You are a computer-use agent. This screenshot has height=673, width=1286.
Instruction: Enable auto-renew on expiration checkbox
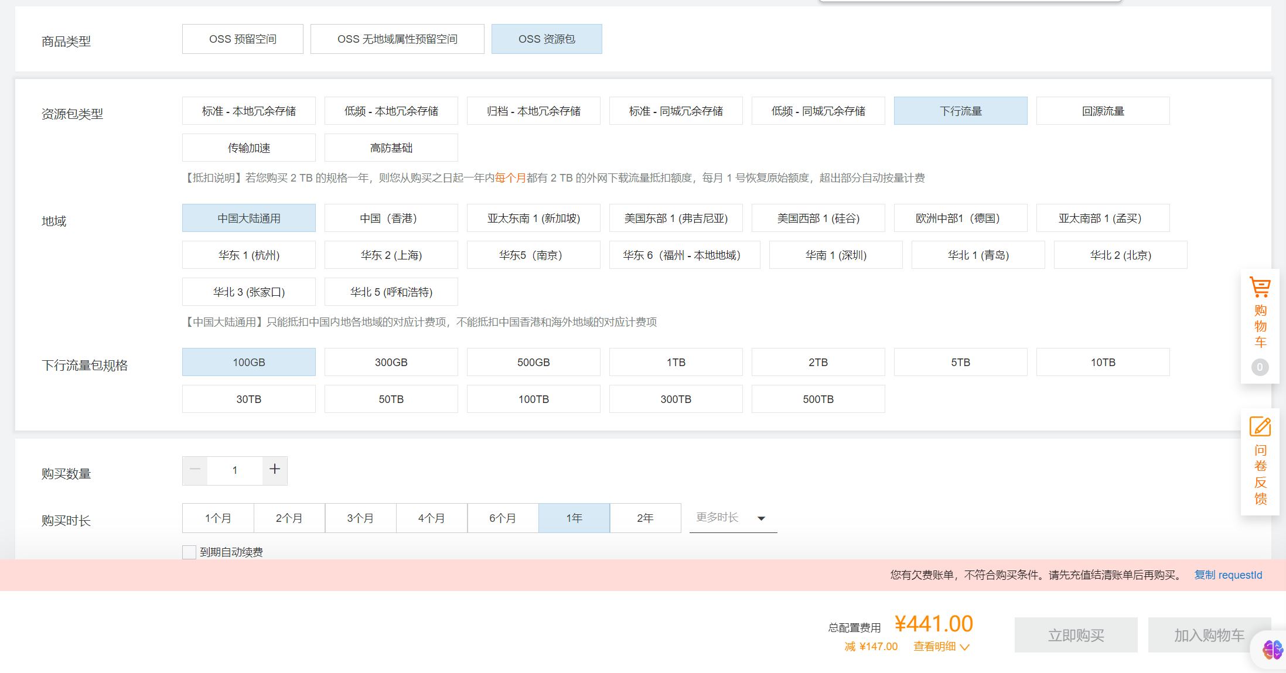point(189,552)
